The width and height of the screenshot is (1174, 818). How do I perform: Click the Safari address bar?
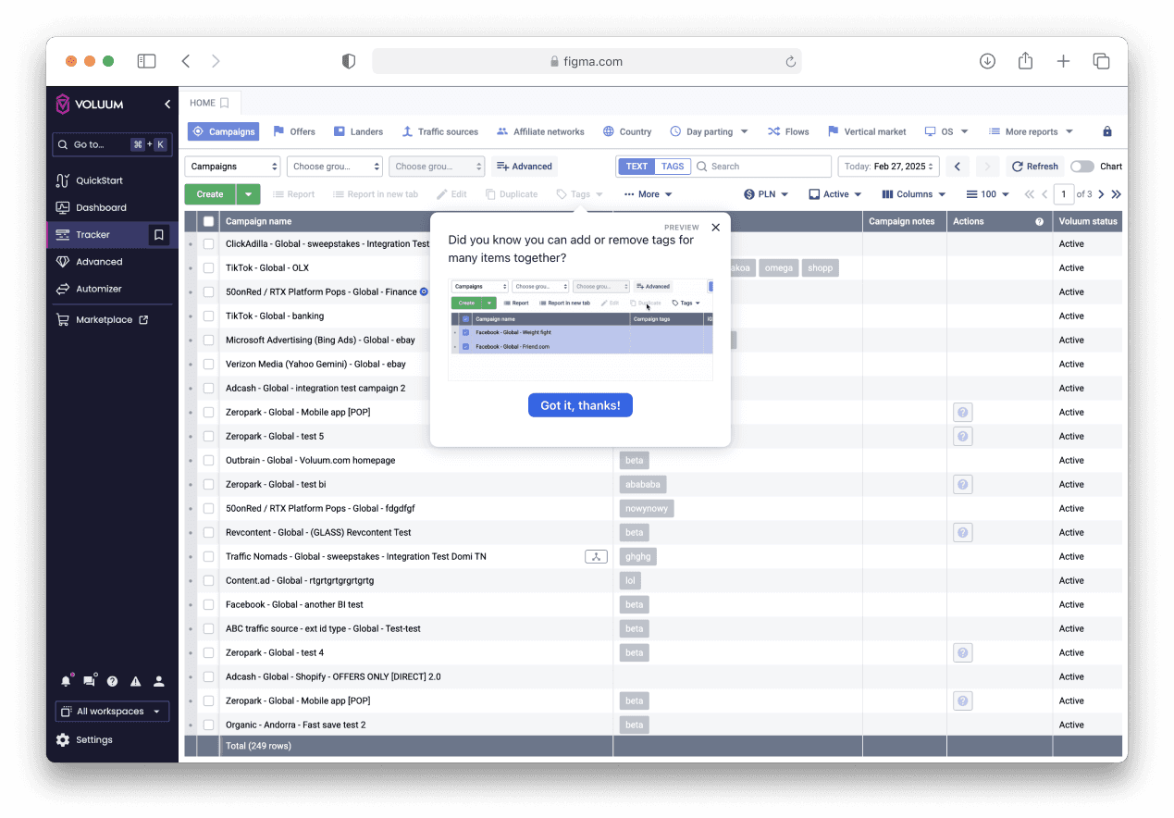click(587, 61)
